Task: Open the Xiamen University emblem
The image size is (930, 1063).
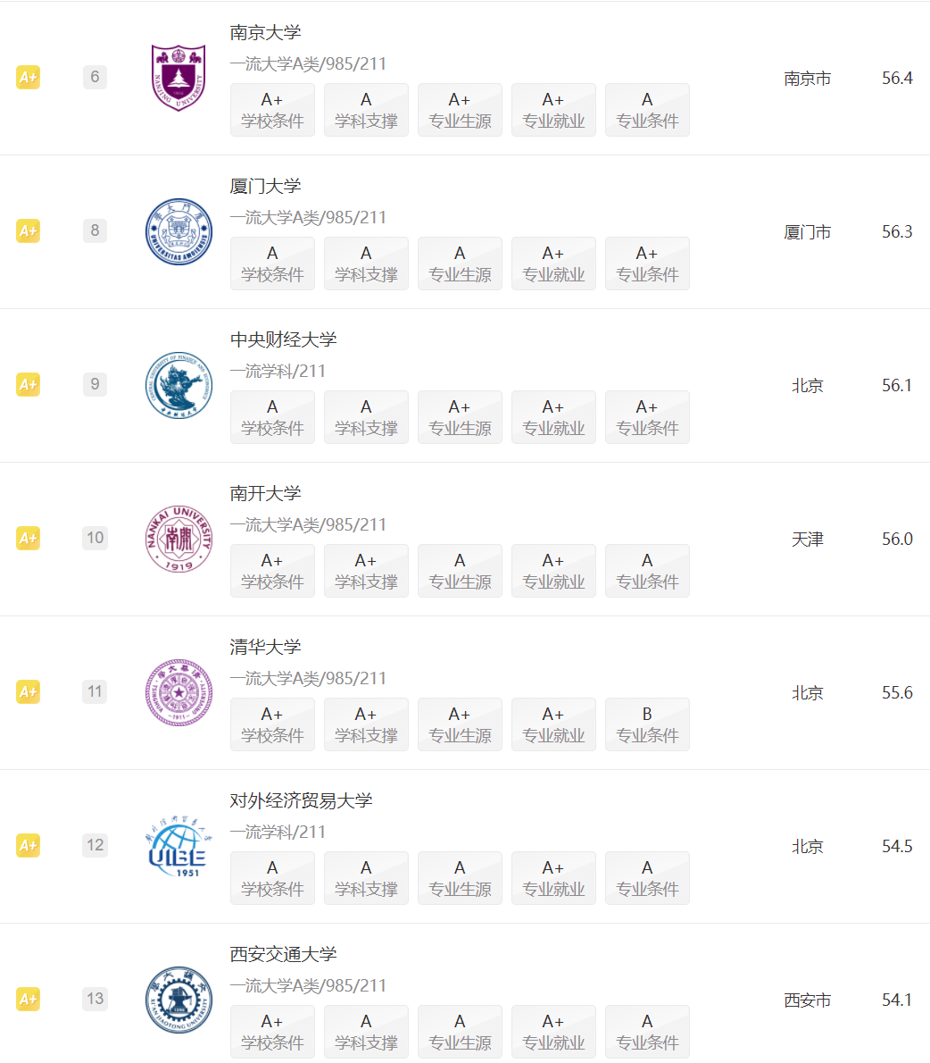Action: (179, 231)
